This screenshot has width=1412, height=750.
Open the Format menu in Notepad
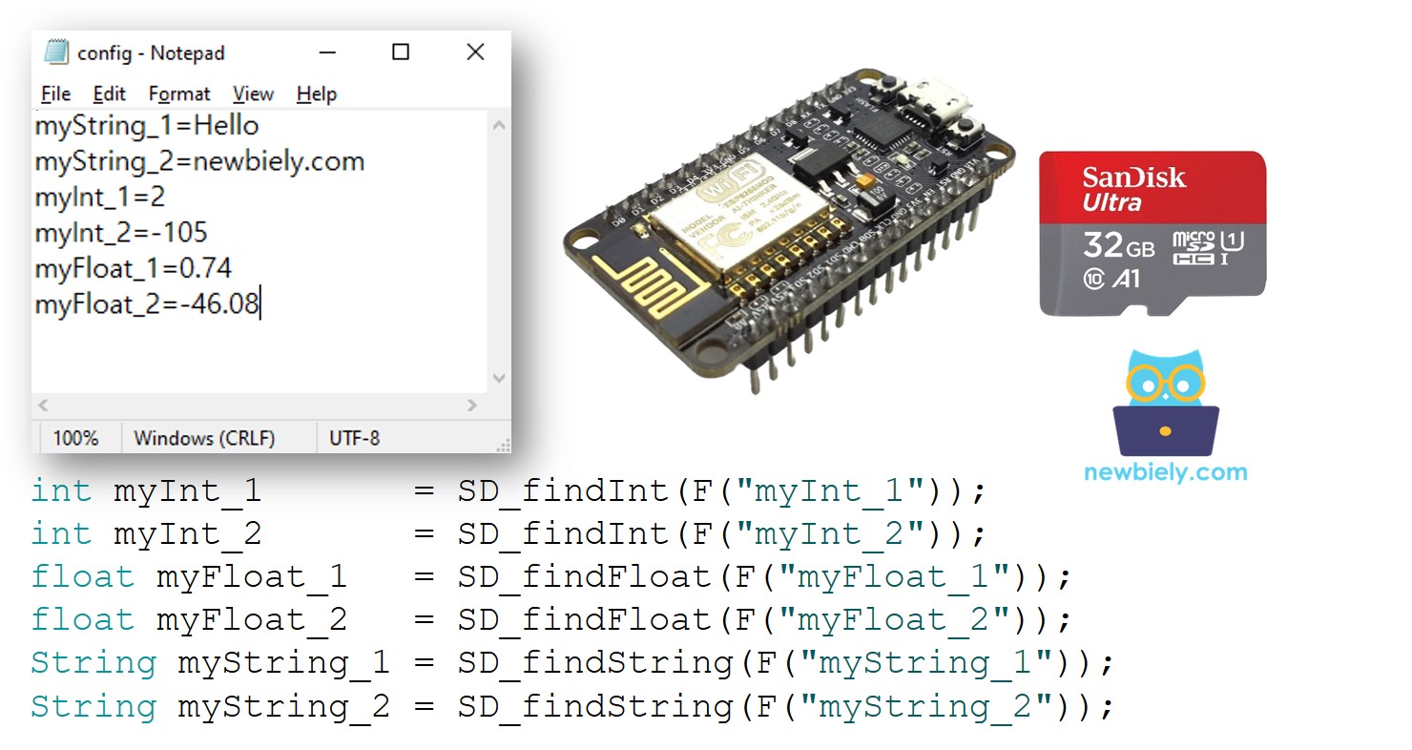[179, 94]
